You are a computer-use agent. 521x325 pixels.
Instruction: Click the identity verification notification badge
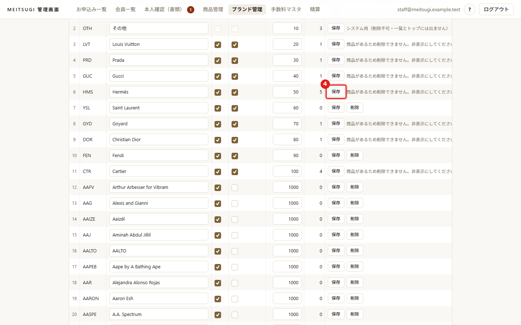point(190,10)
